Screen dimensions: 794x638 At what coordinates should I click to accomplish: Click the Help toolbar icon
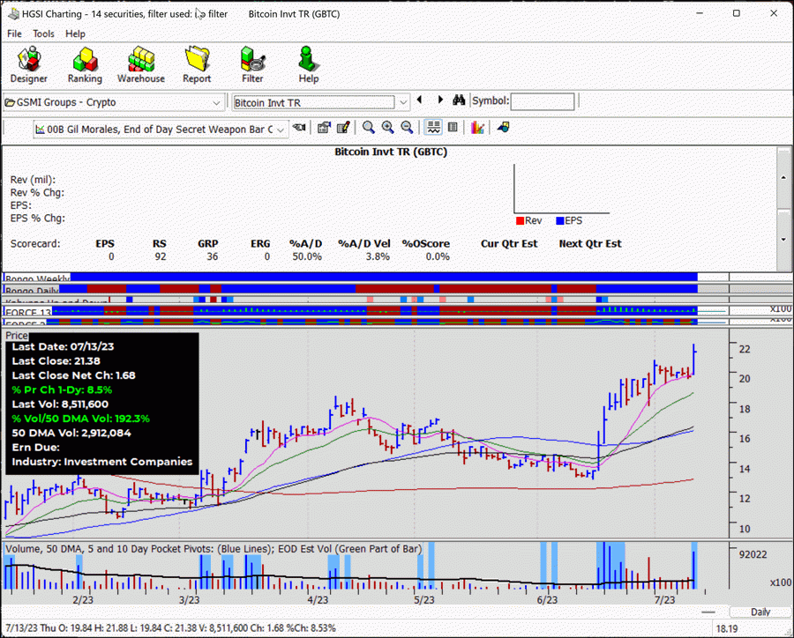pos(308,64)
